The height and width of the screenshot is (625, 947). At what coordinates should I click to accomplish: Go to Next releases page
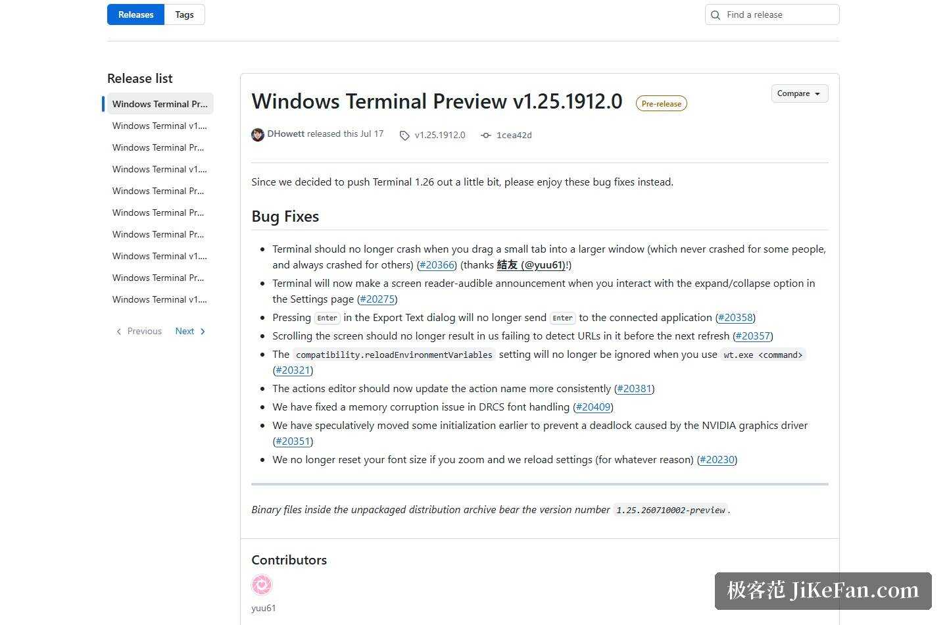click(x=191, y=332)
